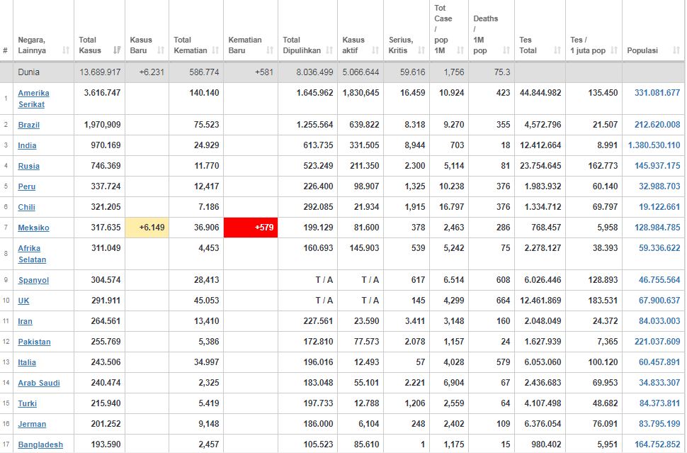
Task: Select Dunia total deaths 586.774
Action: 204,72
